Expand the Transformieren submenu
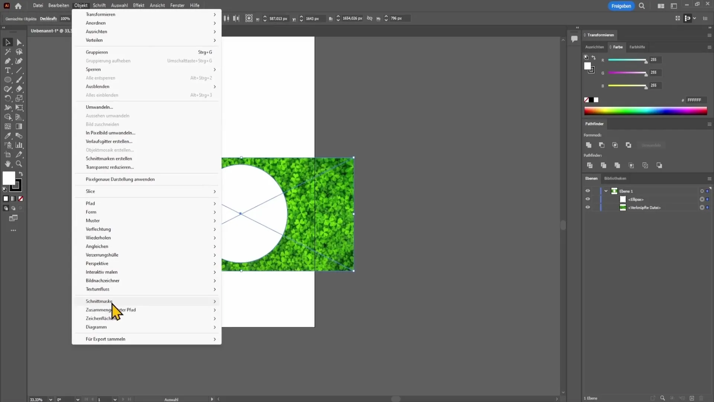The width and height of the screenshot is (714, 402). 147,15
